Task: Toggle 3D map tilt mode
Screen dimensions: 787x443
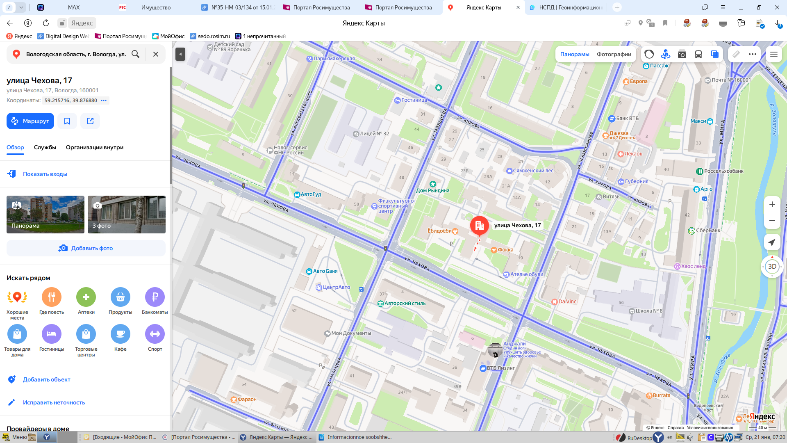Action: coord(772,267)
